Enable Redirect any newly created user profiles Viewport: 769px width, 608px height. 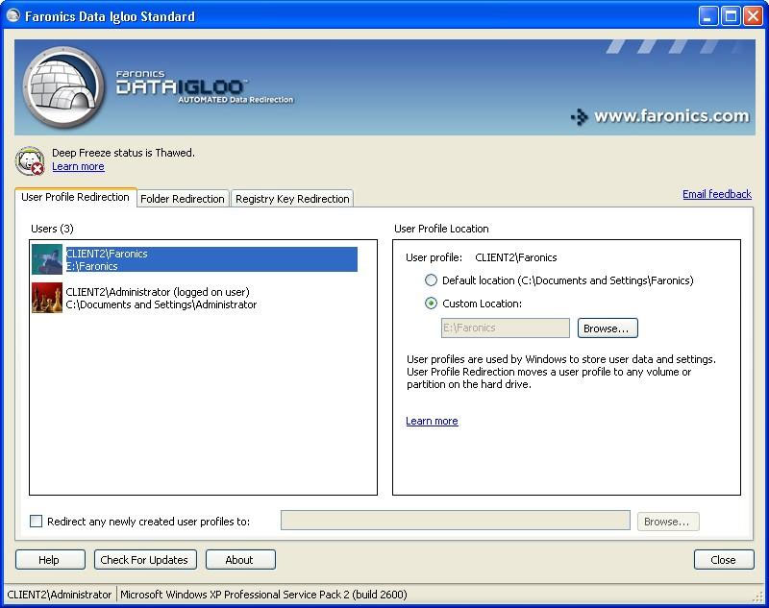[x=36, y=522]
